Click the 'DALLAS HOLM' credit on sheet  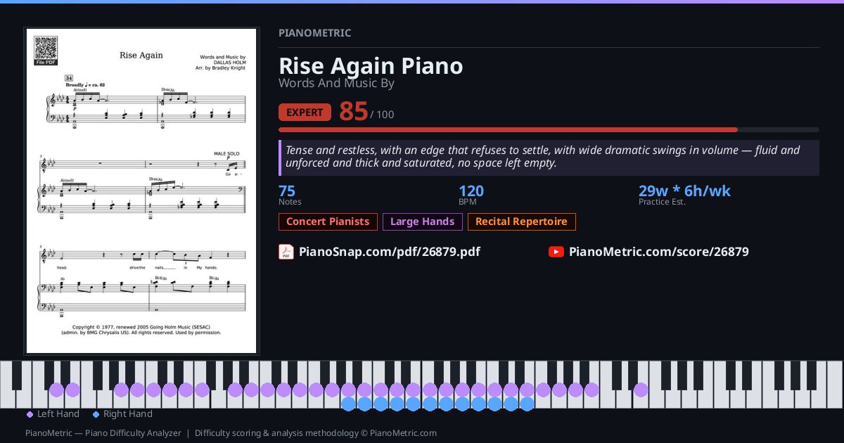click(229, 63)
